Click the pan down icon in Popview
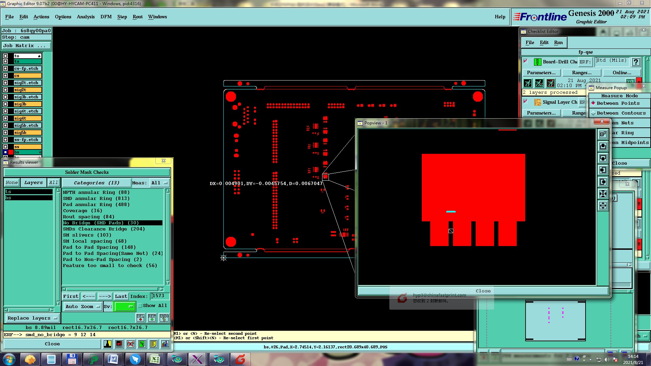651x366 pixels. [603, 158]
